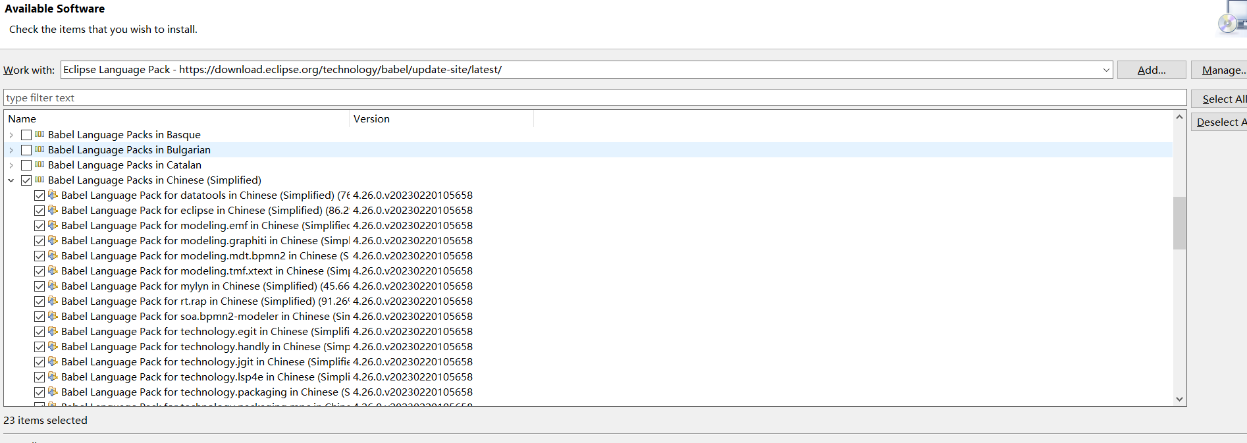
Task: Collapse the Chinese (Simplified) packs node
Action: (11, 180)
